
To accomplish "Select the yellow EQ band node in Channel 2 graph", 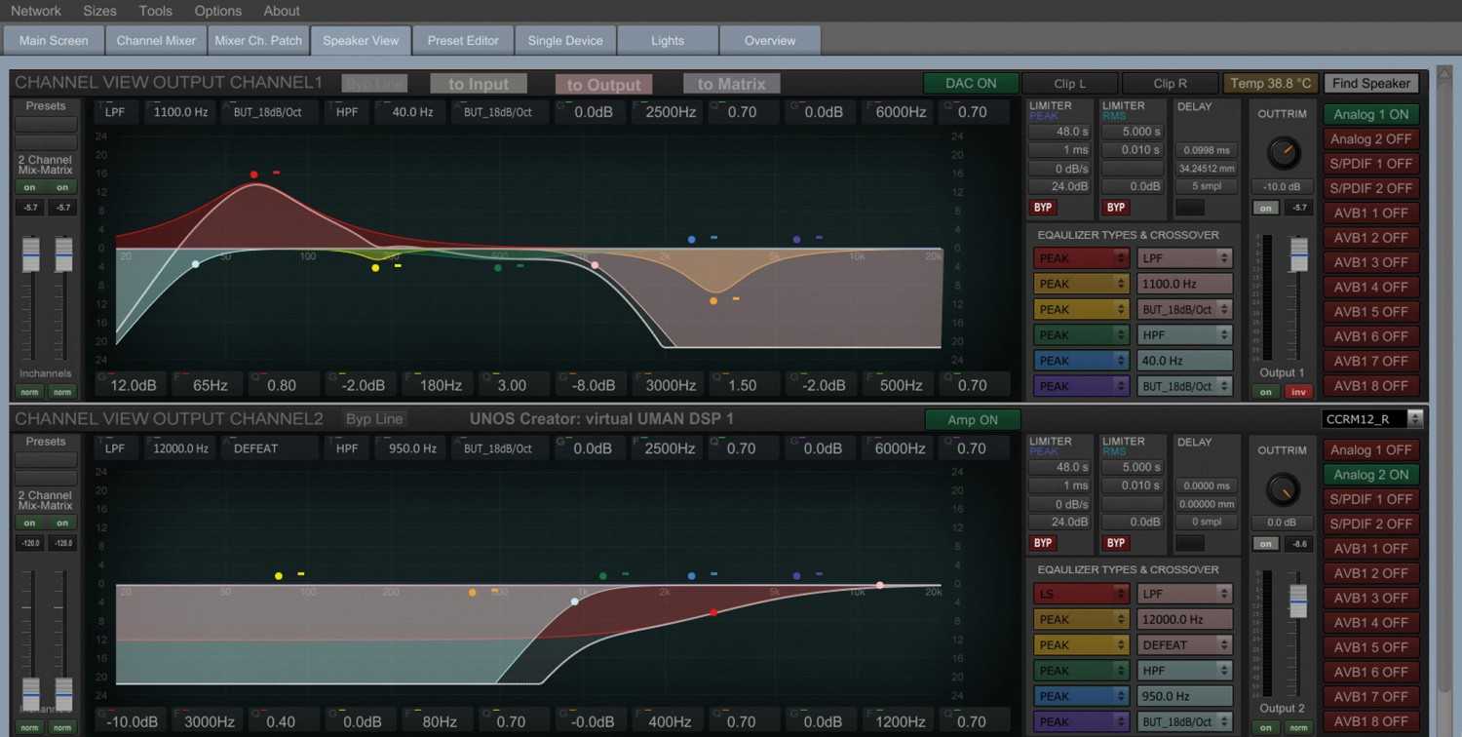I will [279, 576].
